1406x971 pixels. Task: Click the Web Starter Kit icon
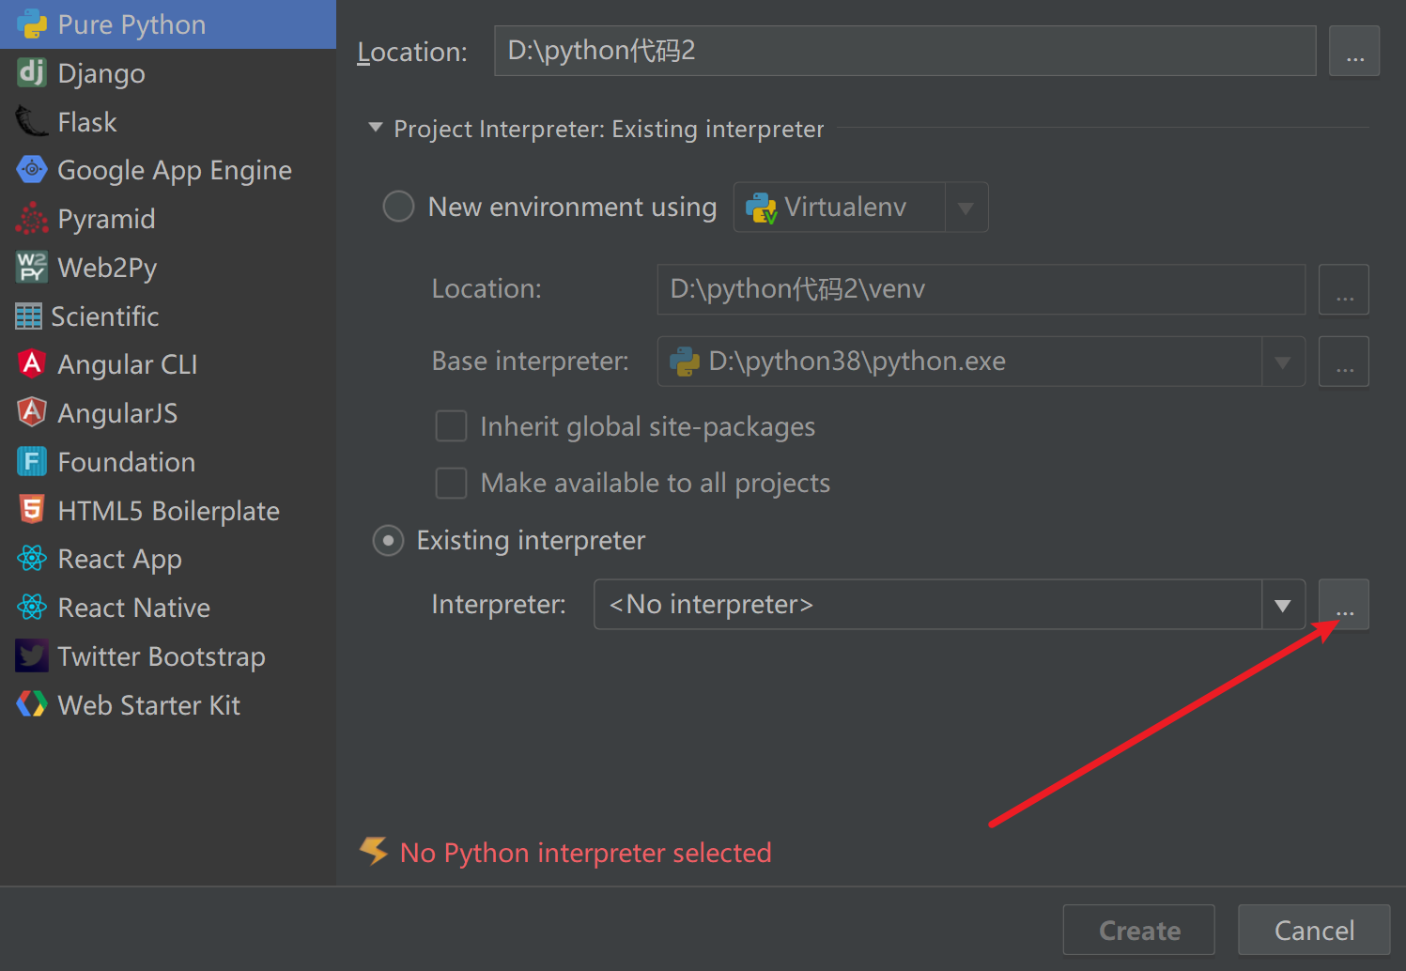coord(32,704)
